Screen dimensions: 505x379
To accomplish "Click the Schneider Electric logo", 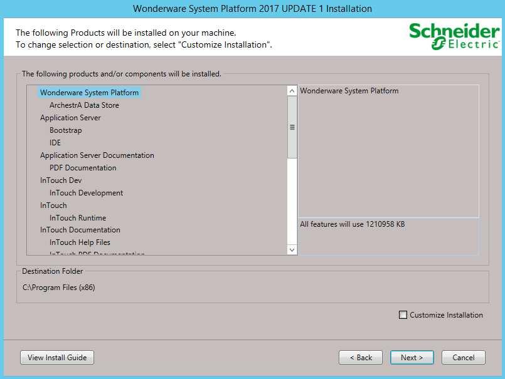I will [454, 36].
